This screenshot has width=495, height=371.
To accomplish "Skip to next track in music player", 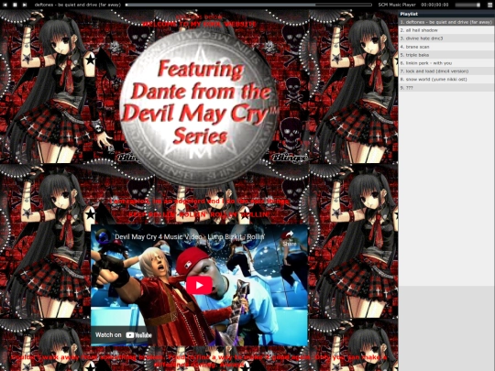I will [x=25, y=5].
